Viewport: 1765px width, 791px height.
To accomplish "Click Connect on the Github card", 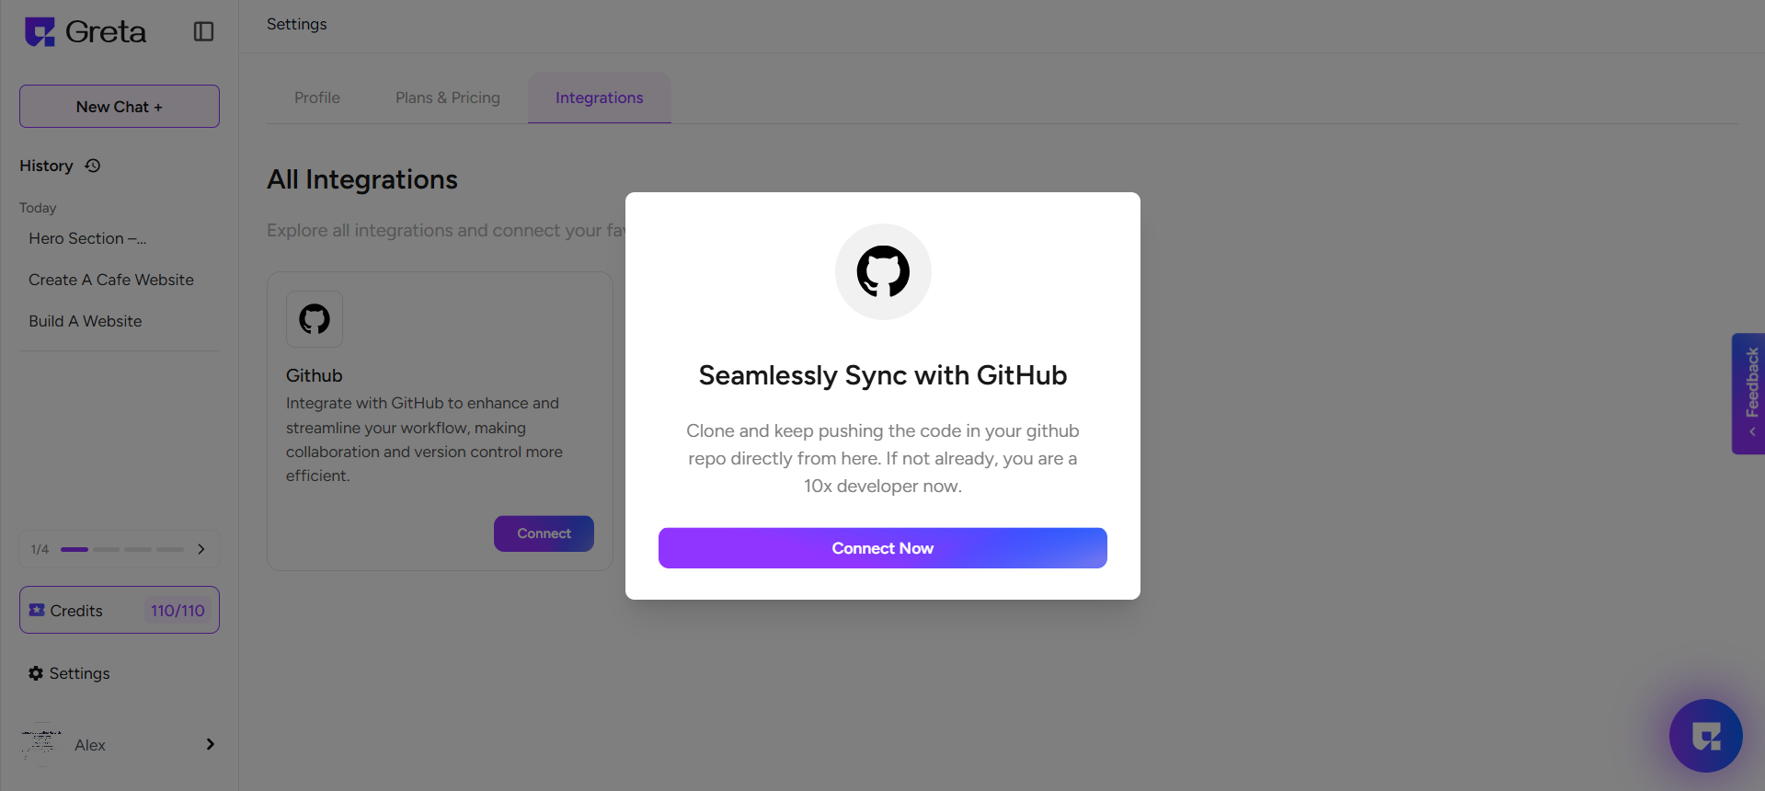I will (x=544, y=533).
